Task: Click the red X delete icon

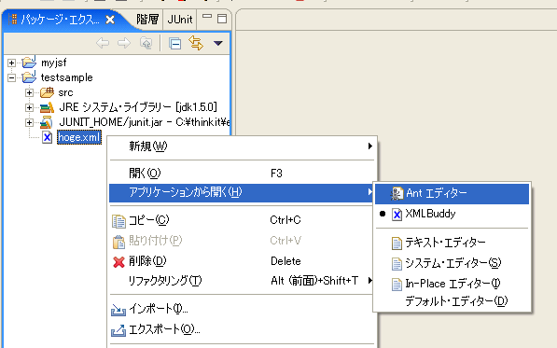Action: point(118,262)
